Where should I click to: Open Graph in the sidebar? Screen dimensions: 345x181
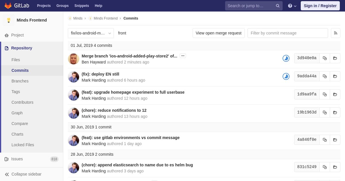[x=17, y=113]
